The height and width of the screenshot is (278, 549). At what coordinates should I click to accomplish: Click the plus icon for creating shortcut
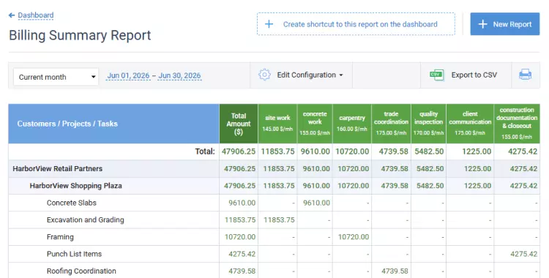[269, 24]
